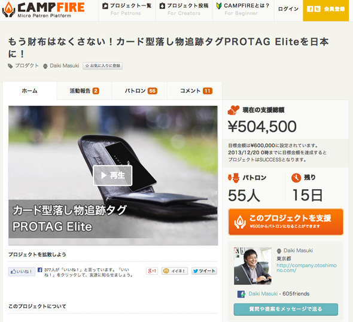The width and height of the screenshot is (353, 322).
Task: Click the Facebook いいね! like button
Action: [22, 272]
